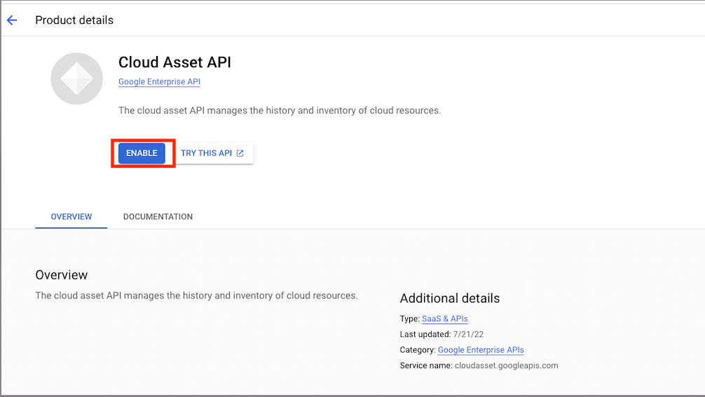Screen dimensions: 705x397
Task: Click the Product details page title
Action: 74,20
